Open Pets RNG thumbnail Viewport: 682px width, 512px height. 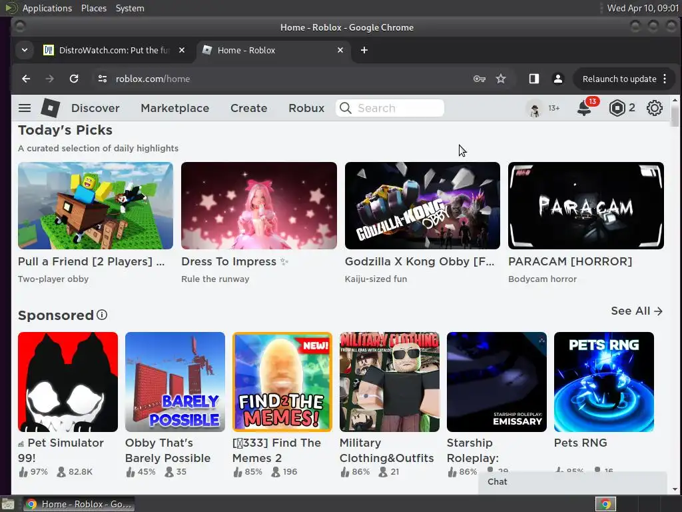tap(603, 382)
